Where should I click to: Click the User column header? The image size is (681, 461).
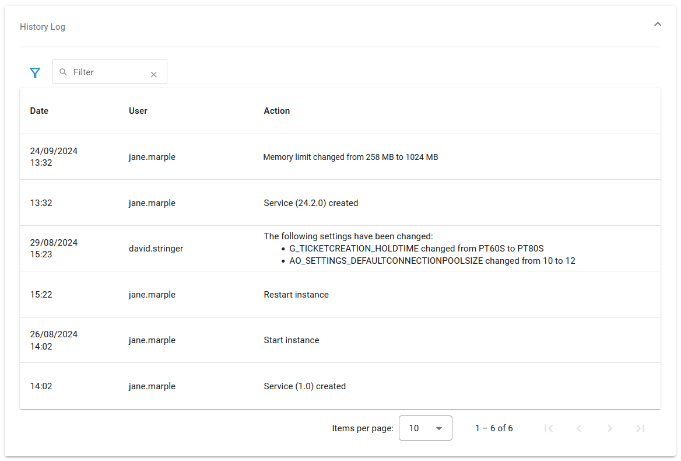point(138,111)
